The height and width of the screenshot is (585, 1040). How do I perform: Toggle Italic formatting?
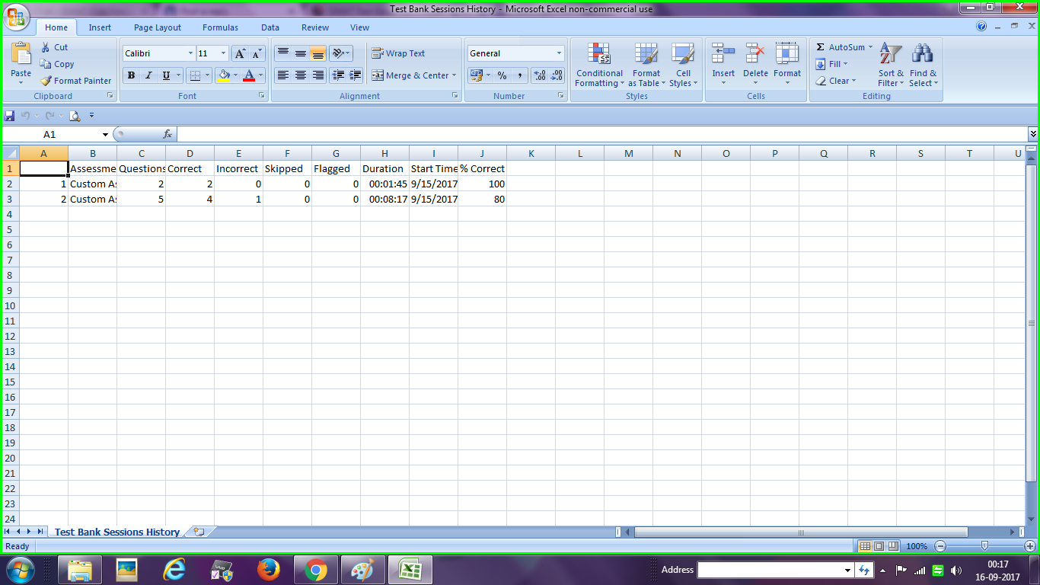148,75
